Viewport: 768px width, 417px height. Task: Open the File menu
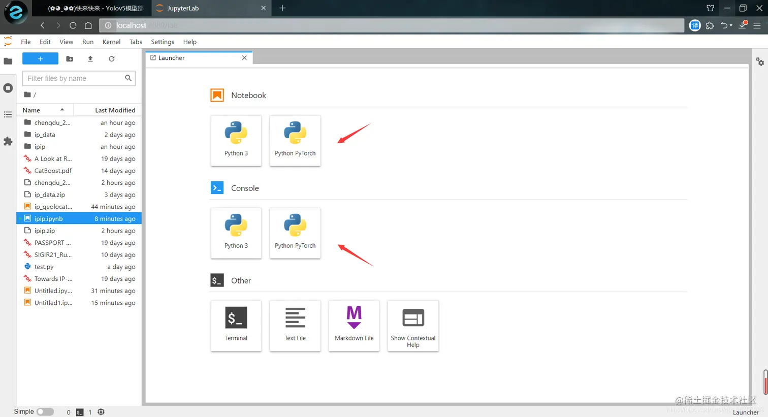26,42
